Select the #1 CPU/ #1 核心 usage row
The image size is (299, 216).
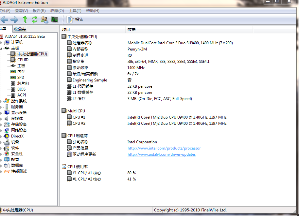coord(101,173)
